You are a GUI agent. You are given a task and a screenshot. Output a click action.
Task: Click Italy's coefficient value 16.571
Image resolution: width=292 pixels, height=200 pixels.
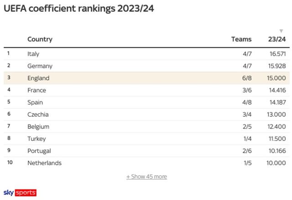[277, 54]
